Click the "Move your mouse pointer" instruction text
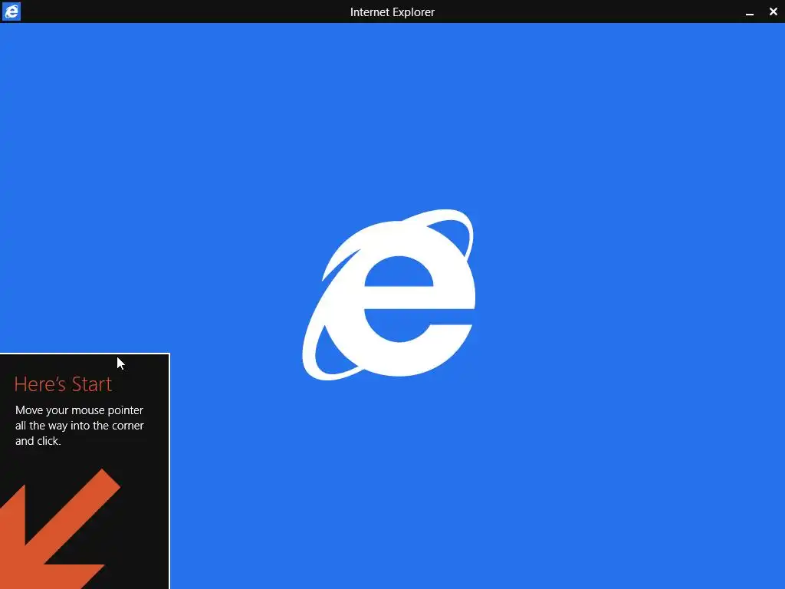Image resolution: width=785 pixels, height=589 pixels. point(80,425)
